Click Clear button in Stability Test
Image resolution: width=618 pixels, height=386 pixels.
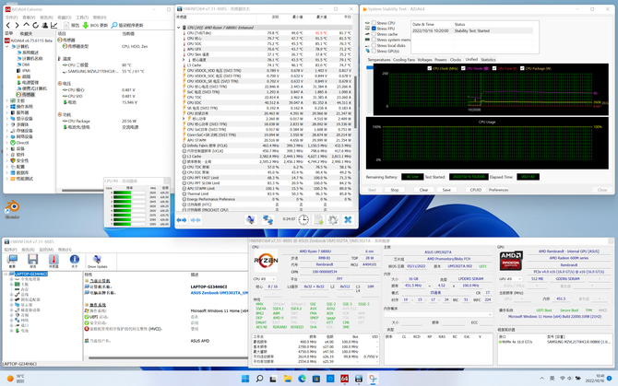[423, 190]
